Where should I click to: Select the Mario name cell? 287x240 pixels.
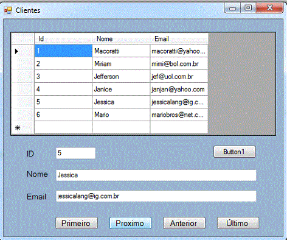coord(121,115)
